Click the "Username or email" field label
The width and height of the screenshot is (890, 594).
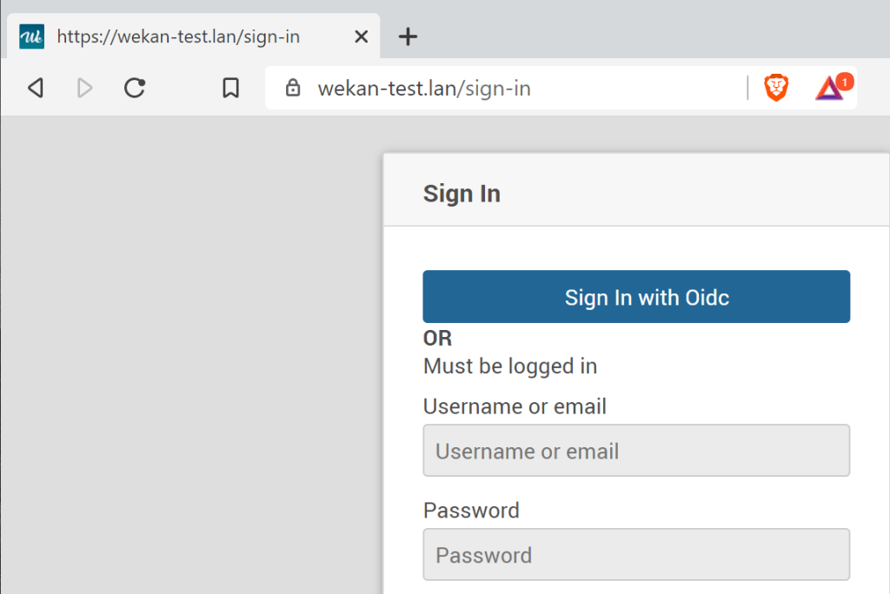click(515, 406)
